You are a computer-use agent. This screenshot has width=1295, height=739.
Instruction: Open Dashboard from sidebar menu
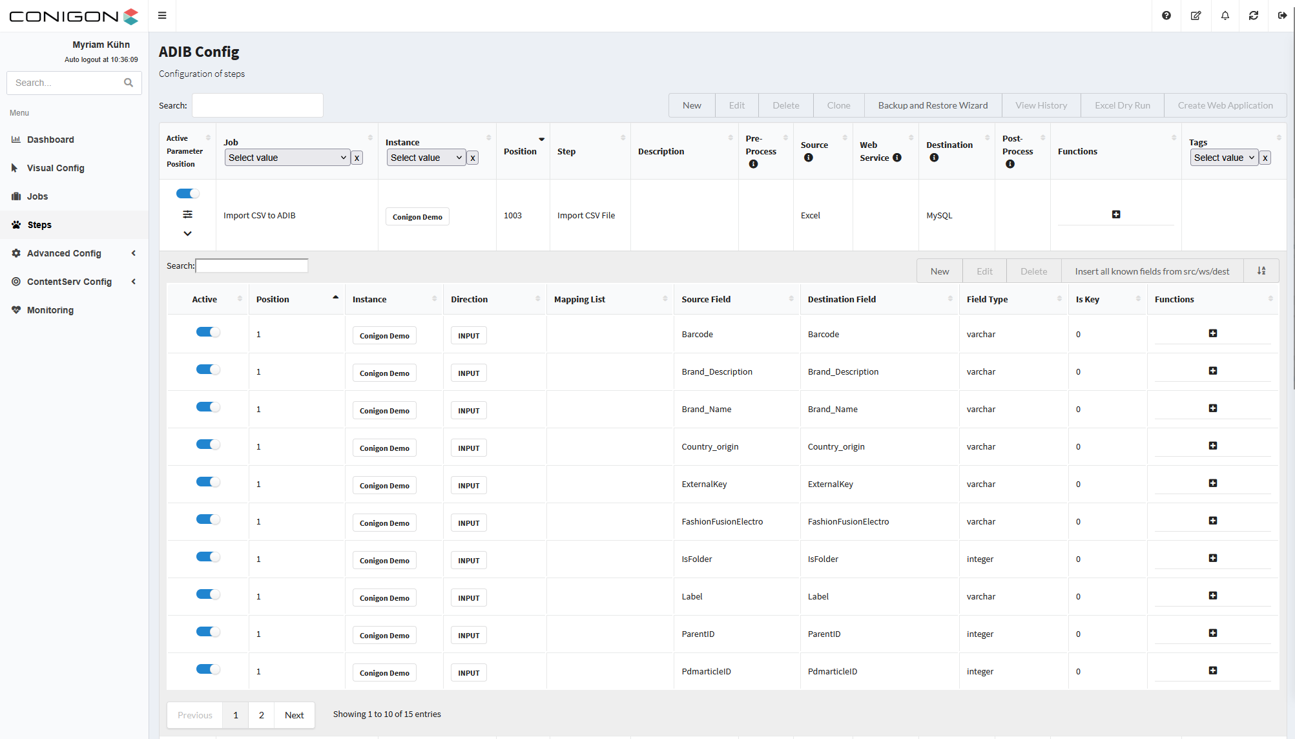tap(50, 140)
